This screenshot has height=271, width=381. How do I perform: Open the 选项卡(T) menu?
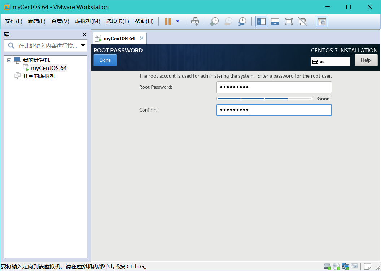click(x=117, y=21)
